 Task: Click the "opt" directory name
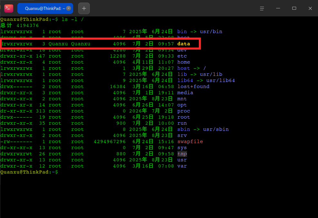[x=182, y=105]
